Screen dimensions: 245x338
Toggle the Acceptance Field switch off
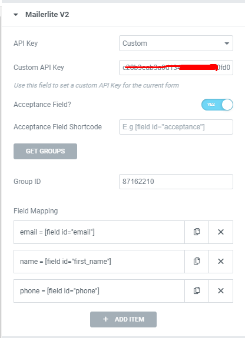(x=217, y=105)
